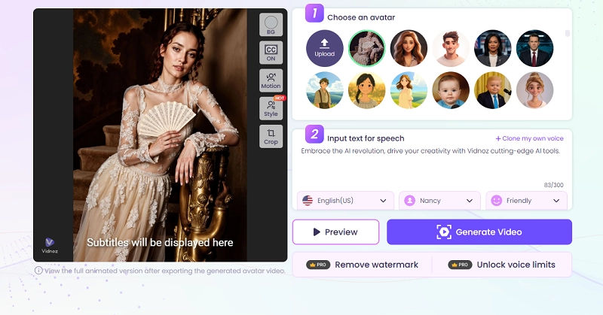Choose the cartoon brunette woman avatar

(x=409, y=48)
